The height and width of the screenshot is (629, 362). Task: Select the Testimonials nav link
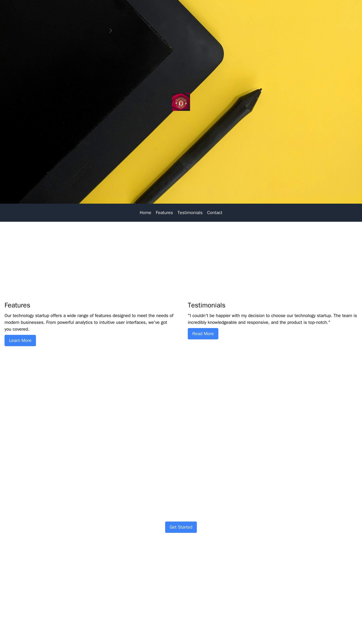(x=190, y=213)
